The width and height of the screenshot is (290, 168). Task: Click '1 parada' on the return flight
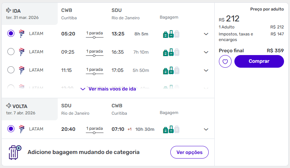click(x=95, y=129)
